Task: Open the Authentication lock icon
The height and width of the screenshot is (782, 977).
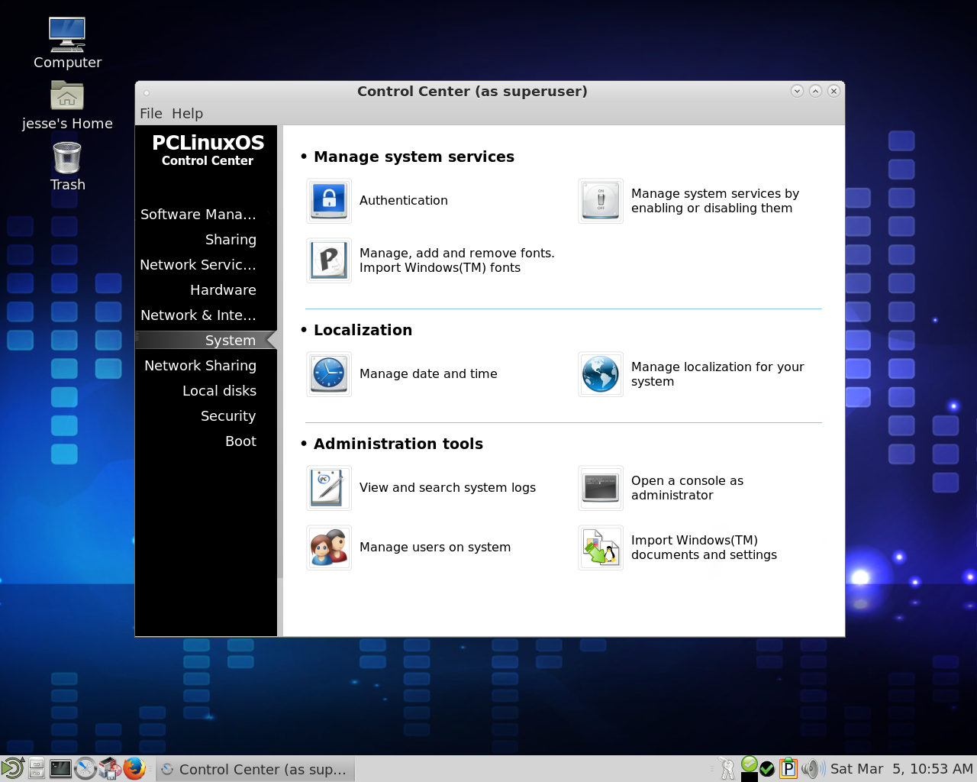Action: [x=329, y=201]
